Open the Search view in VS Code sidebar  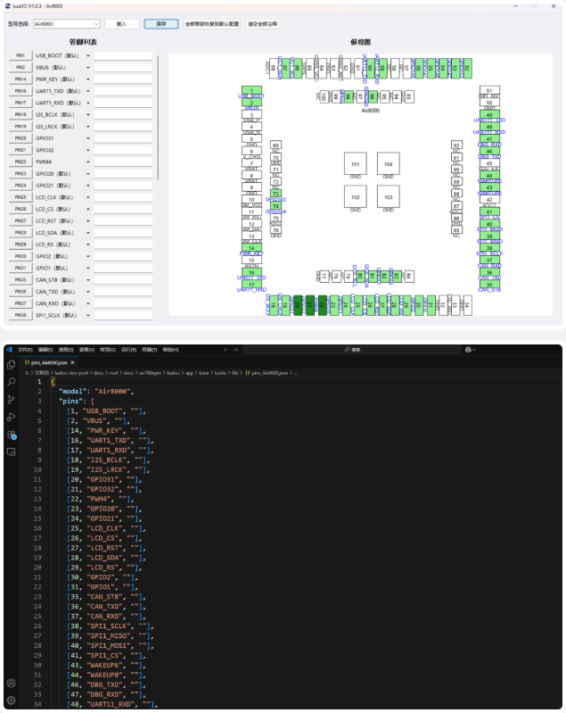coord(12,382)
